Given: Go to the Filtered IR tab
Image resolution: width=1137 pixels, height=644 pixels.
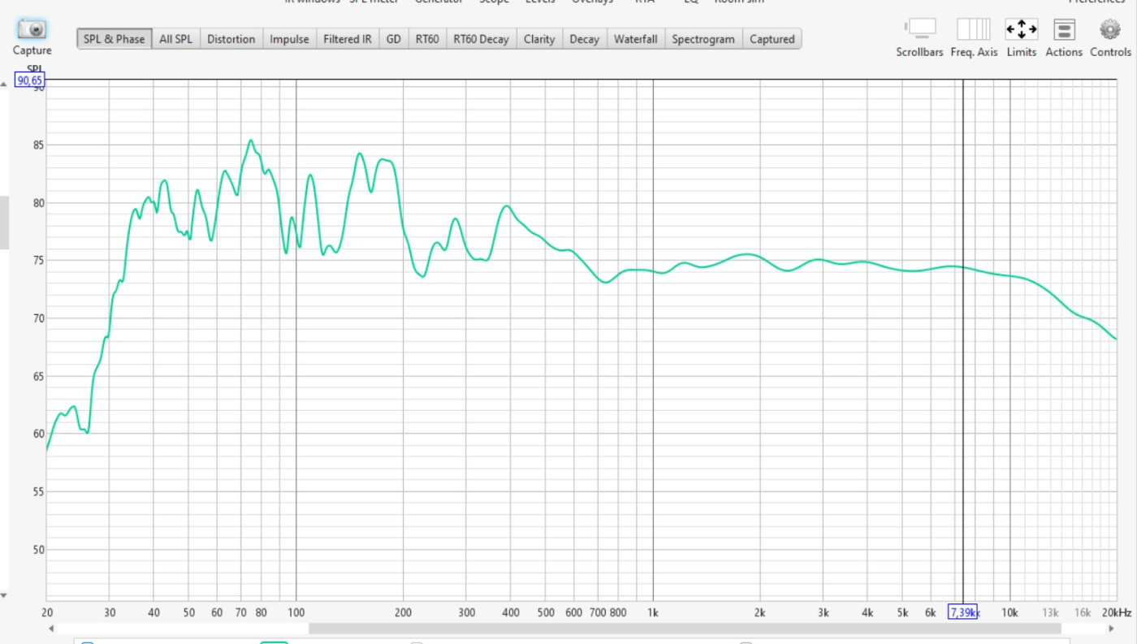Looking at the screenshot, I should tap(348, 39).
